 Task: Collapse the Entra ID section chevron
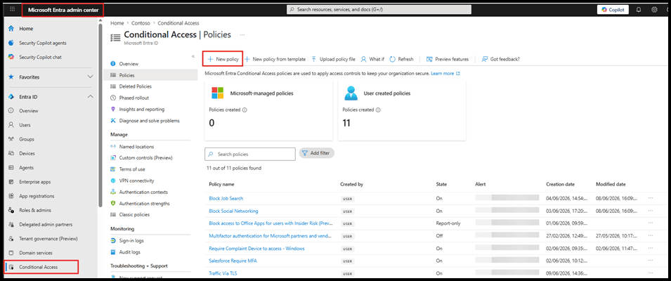click(90, 97)
